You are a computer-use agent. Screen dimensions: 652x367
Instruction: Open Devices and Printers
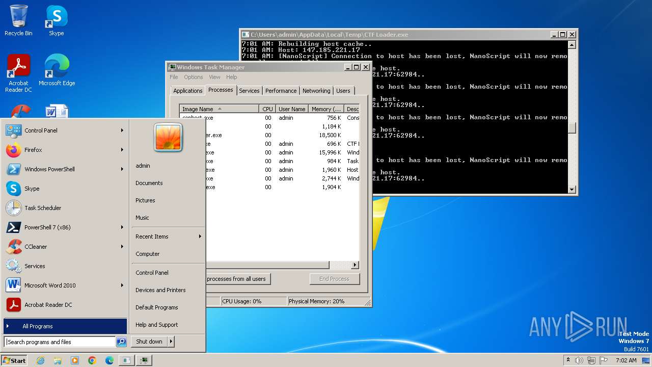click(x=168, y=290)
